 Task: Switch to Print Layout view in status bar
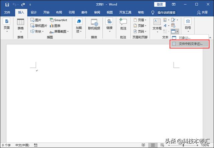[153, 145]
